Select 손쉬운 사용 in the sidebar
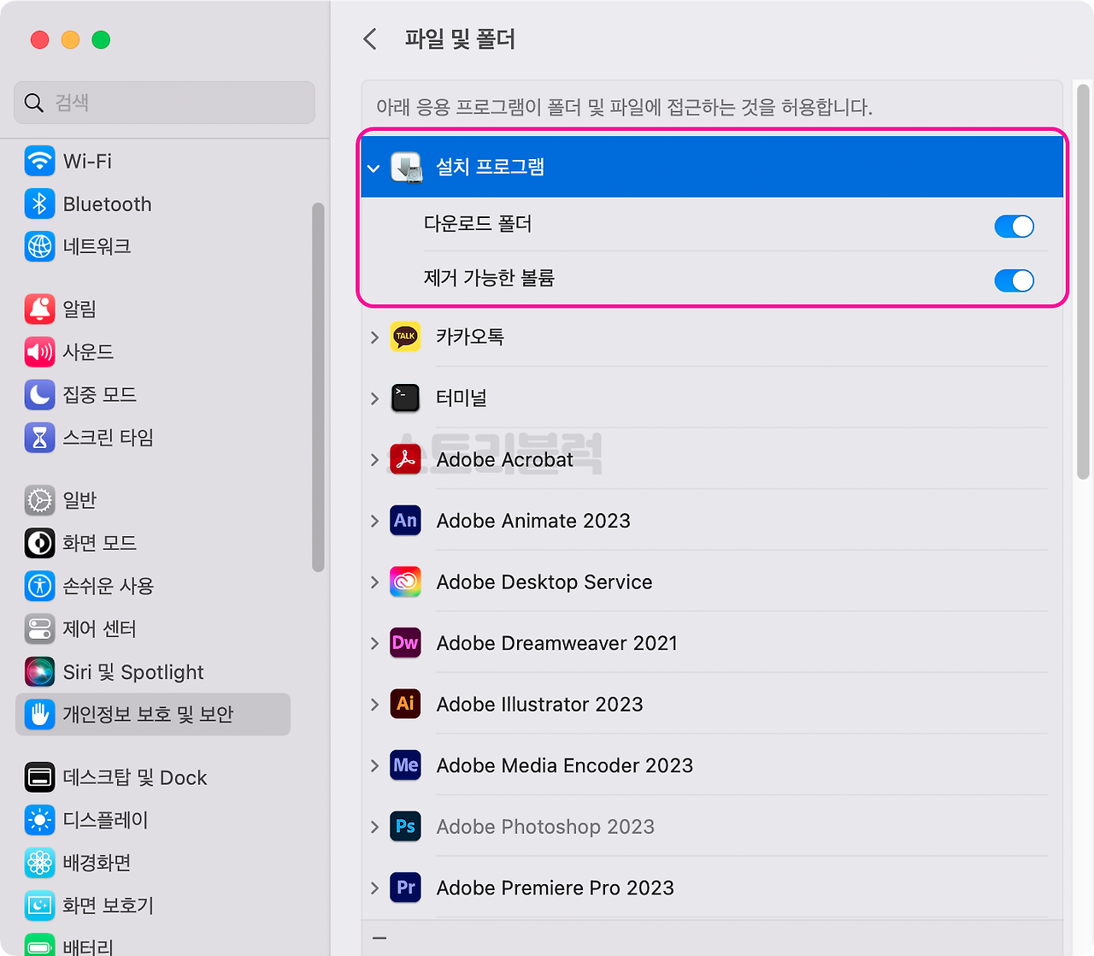 pos(108,586)
